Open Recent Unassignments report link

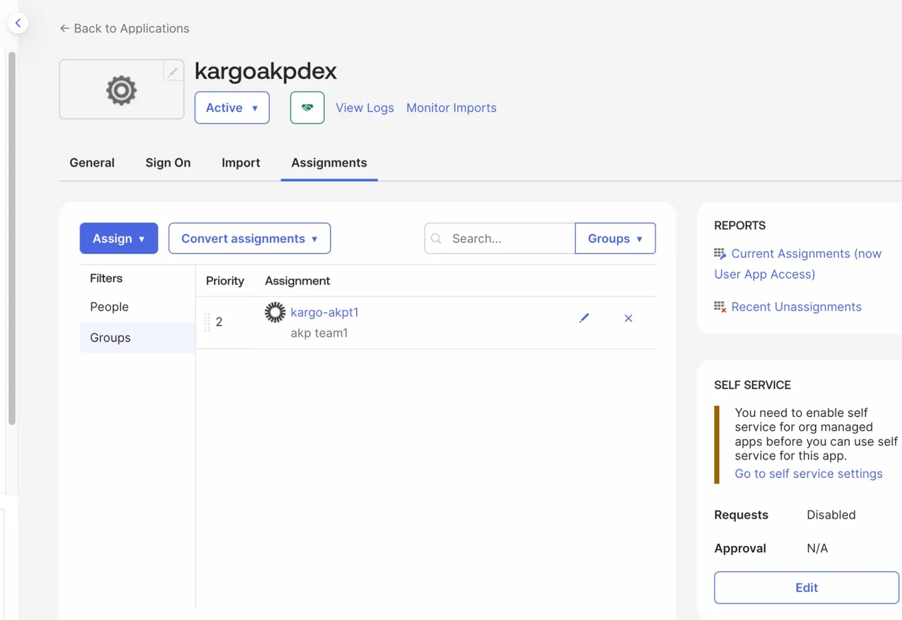click(796, 307)
